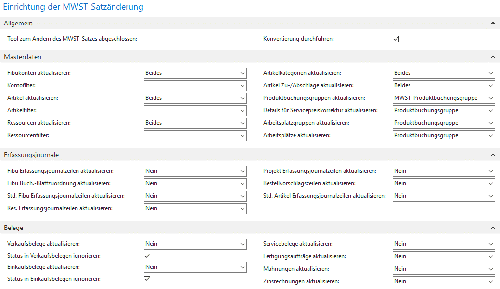500x289 pixels.
Task: Click the 'Mahnungen aktualisieren:' label
Action: coord(296,269)
